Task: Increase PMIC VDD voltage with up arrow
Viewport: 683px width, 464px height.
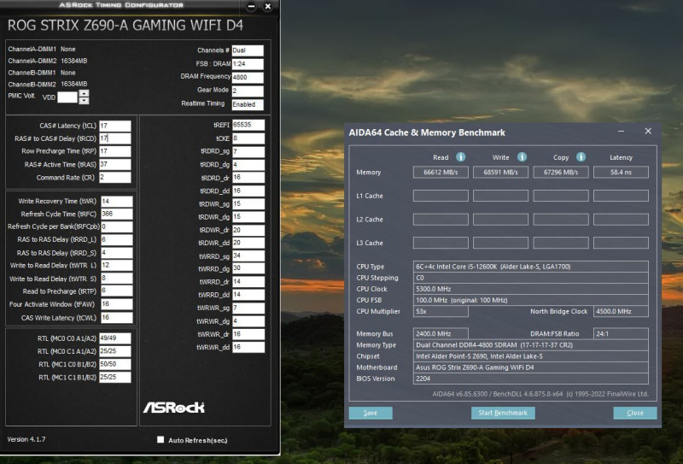Action: point(84,93)
